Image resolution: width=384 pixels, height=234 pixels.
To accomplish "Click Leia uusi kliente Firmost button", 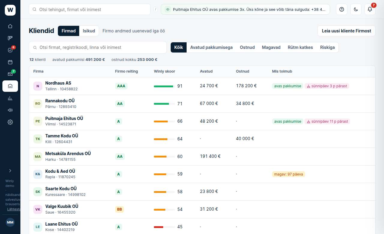I will pos(346,31).
